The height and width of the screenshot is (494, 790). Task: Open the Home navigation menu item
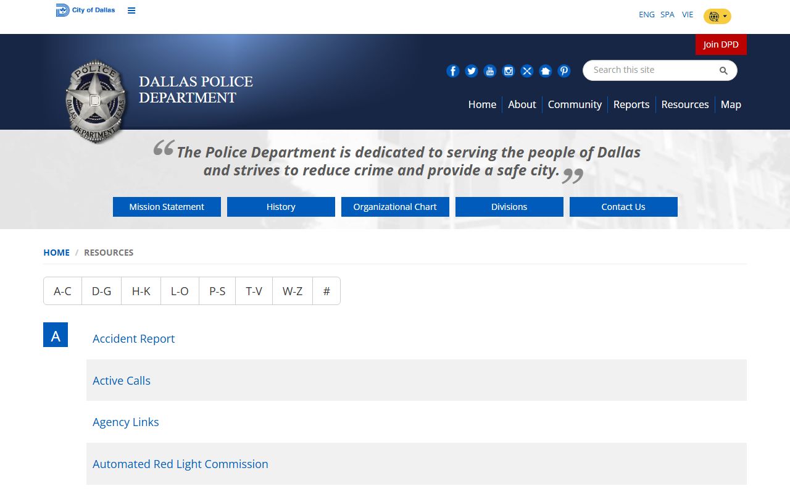pyautogui.click(x=482, y=104)
